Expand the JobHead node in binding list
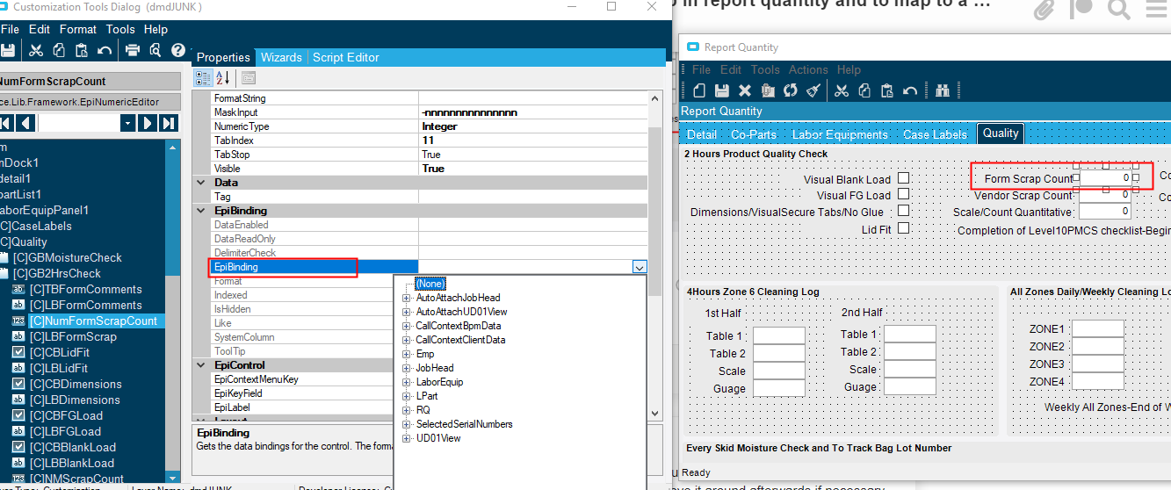 (x=406, y=368)
